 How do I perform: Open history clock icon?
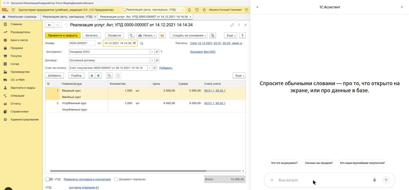[x=197, y=10]
